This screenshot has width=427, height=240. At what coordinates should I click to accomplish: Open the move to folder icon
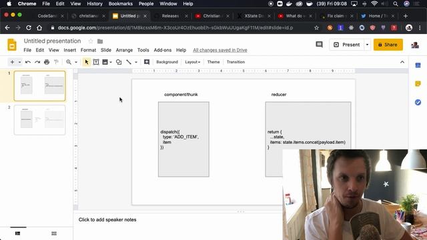100,41
